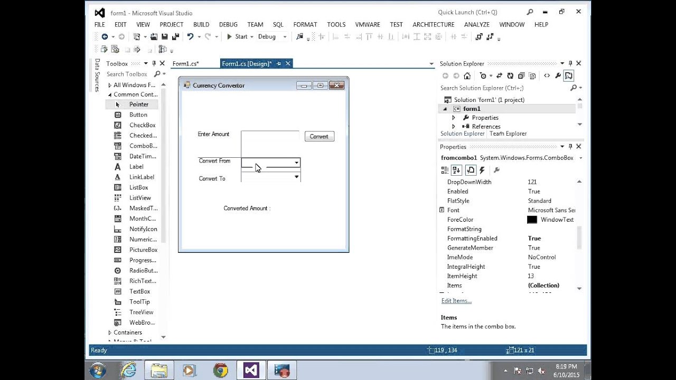Image resolution: width=676 pixels, height=380 pixels.
Task: Open the ARCHITECTURE menu
Action: point(433,25)
